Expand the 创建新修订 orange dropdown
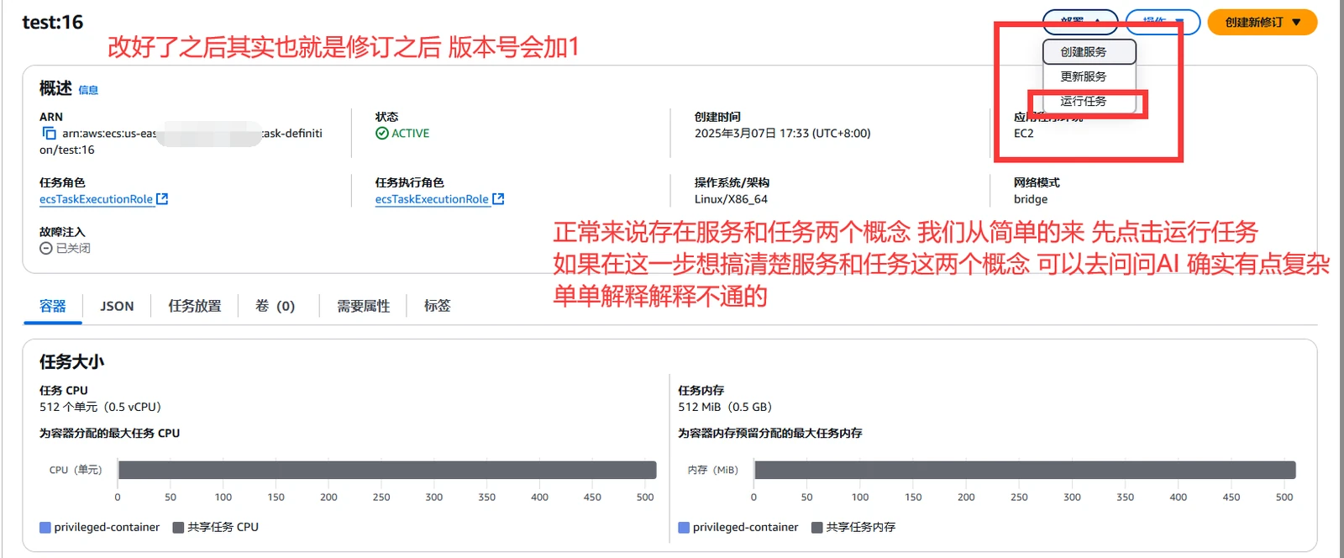This screenshot has height=558, width=1344. click(x=1262, y=22)
